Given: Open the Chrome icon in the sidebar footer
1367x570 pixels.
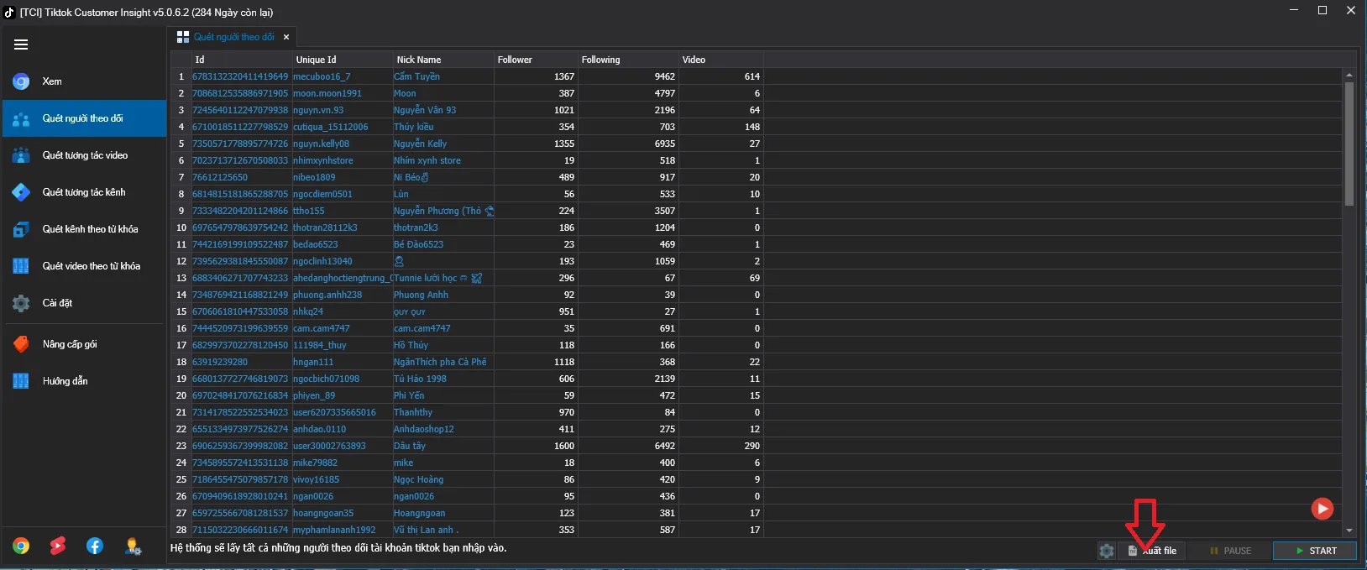Looking at the screenshot, I should coord(21,546).
